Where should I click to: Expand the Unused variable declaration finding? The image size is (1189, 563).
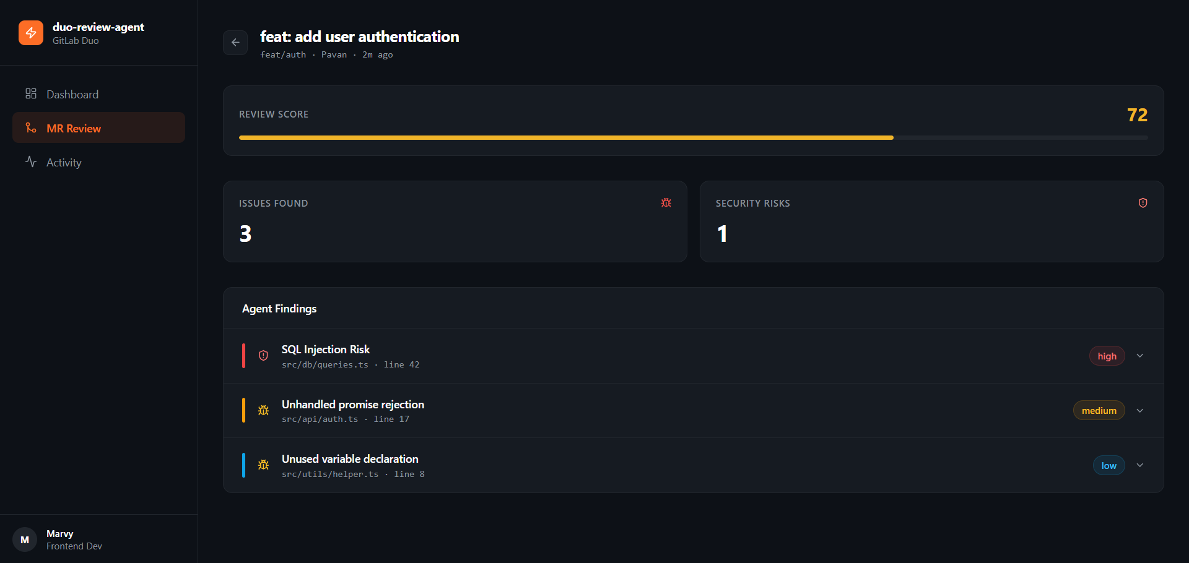[1140, 465]
